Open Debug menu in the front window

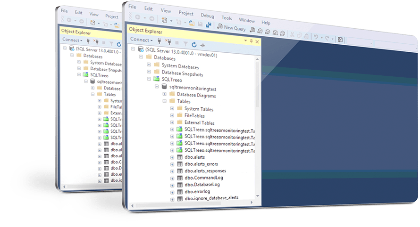(x=207, y=16)
